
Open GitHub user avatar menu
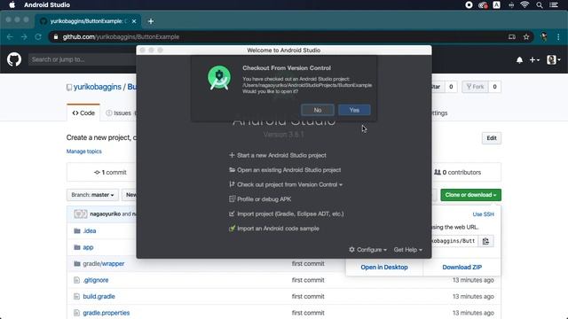tap(554, 59)
